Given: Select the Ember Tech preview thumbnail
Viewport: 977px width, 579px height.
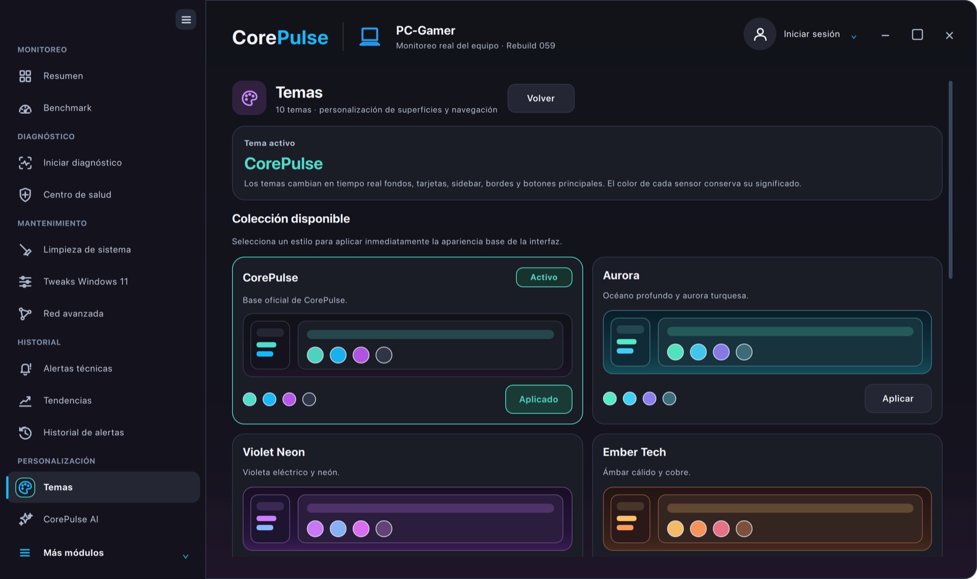Looking at the screenshot, I should point(767,519).
